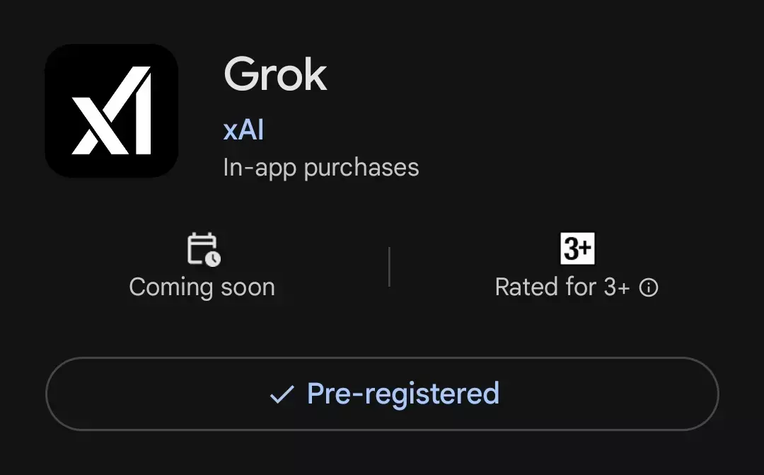Viewport: 764px width, 475px height.
Task: Click the In-app purchases label
Action: [320, 168]
